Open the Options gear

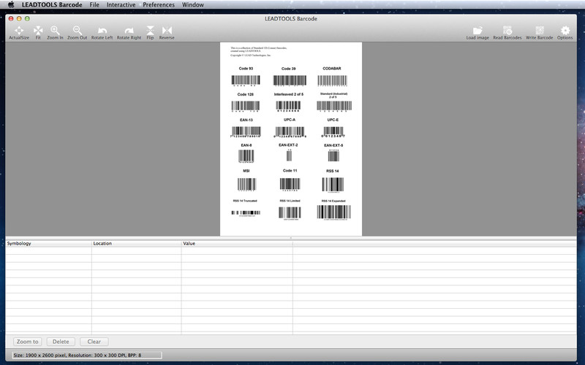(565, 33)
